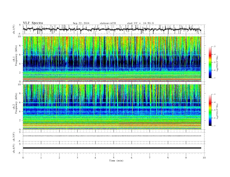Click time axis tick label "5"
This screenshot has width=230, height=177.
114,158
